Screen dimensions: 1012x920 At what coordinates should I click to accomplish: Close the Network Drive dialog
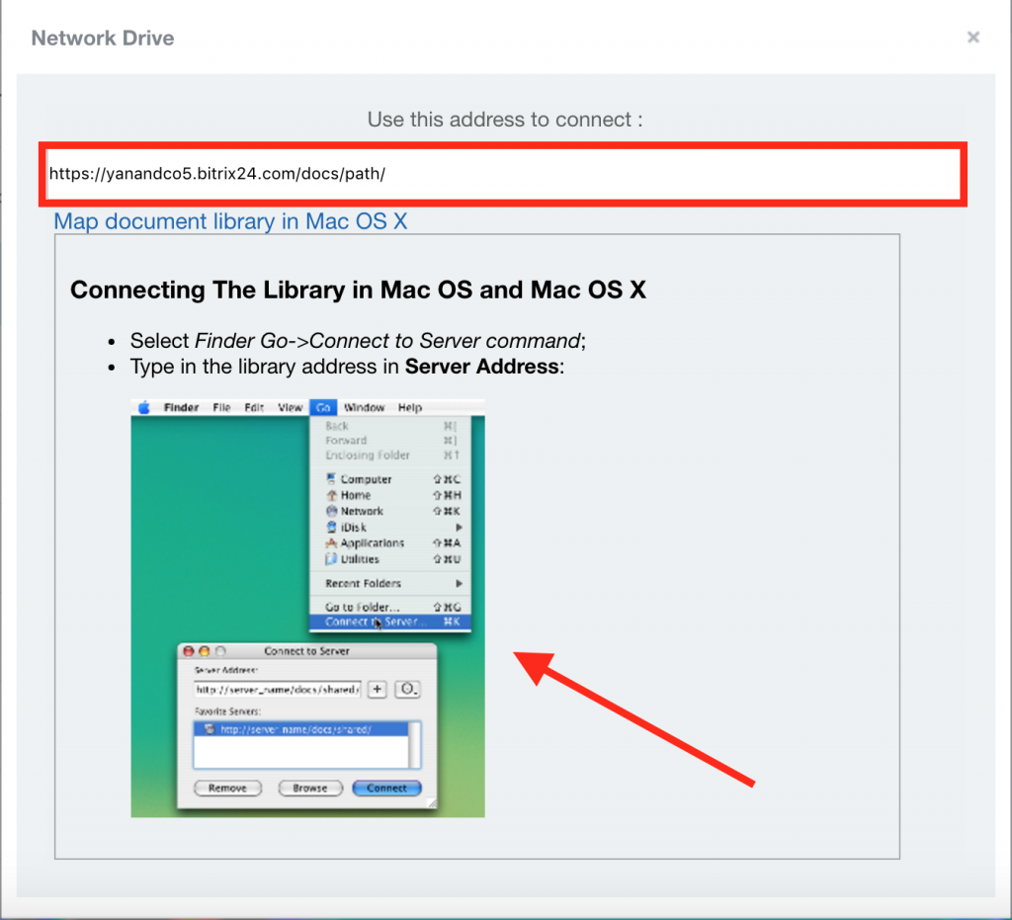coord(973,38)
